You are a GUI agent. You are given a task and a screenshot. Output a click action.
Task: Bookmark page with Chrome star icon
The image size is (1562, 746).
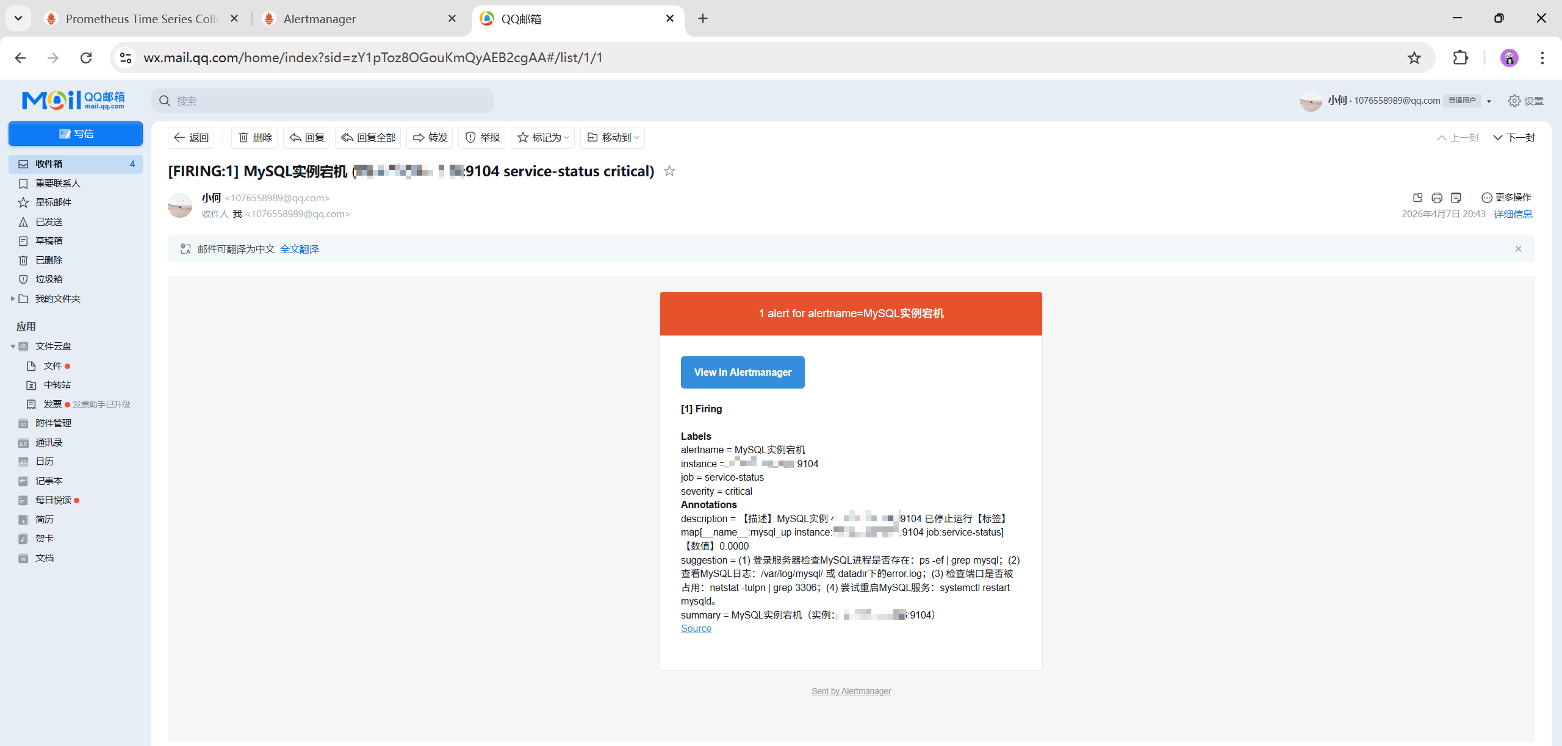tap(1414, 58)
